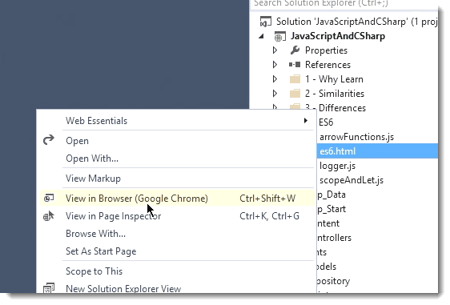This screenshot has height=305, width=450.
Task: Select the tree row ending in 'ntent'
Action: pyautogui.click(x=328, y=223)
